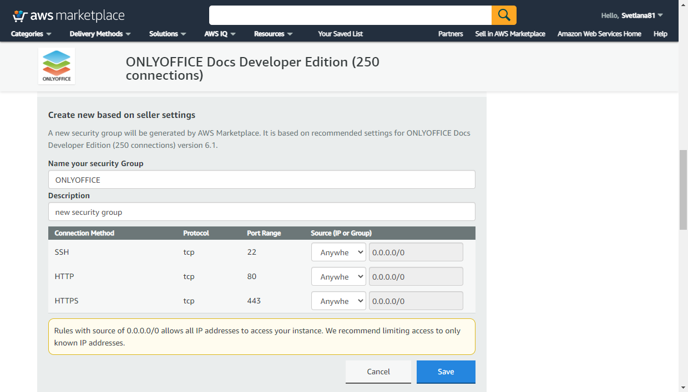Go to Your Saved List
The width and height of the screenshot is (688, 392).
pyautogui.click(x=340, y=34)
